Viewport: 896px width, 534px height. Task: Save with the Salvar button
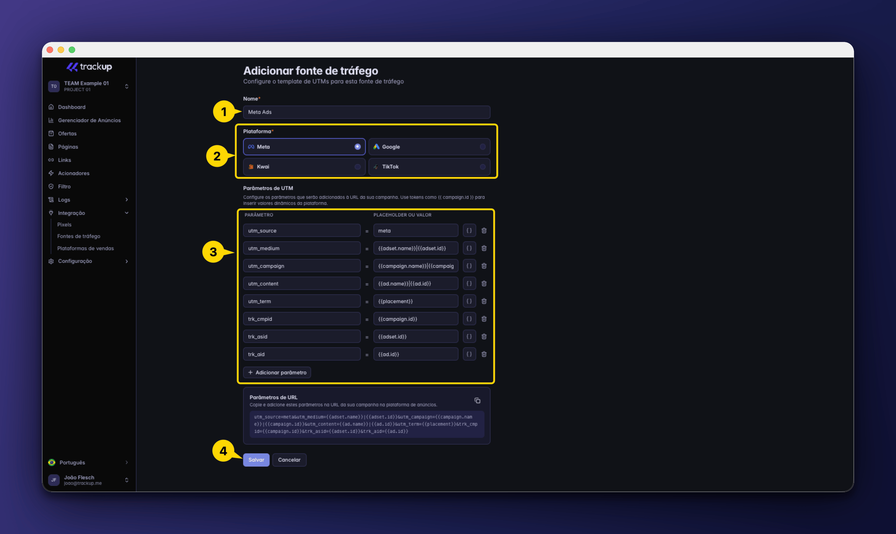click(256, 460)
